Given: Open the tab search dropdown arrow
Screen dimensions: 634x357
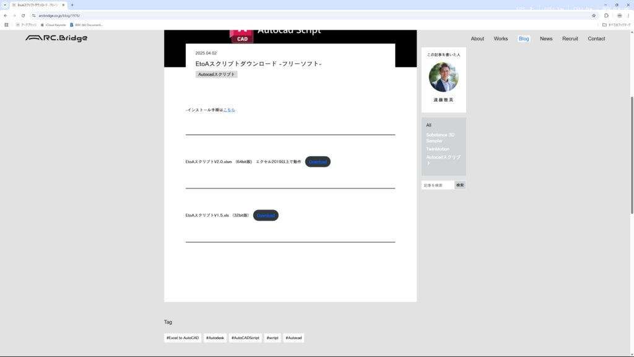Looking at the screenshot, I should 5,5.
